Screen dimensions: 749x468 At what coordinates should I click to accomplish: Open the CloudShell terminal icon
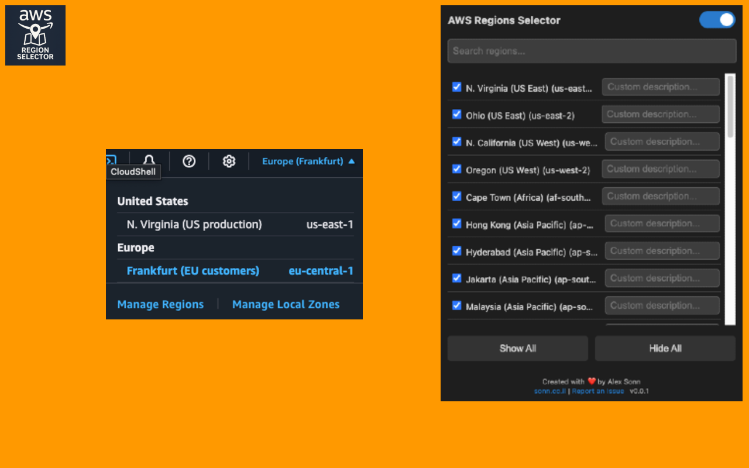pyautogui.click(x=111, y=160)
